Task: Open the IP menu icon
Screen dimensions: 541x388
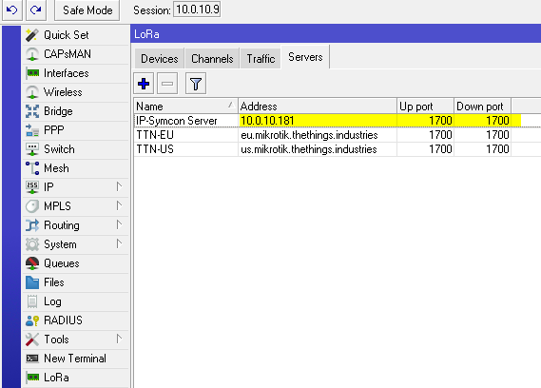Action: tap(32, 187)
